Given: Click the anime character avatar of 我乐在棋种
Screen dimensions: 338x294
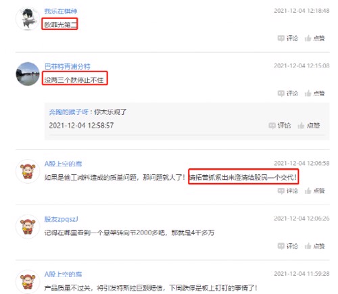Looking at the screenshot, I should click(x=28, y=19).
